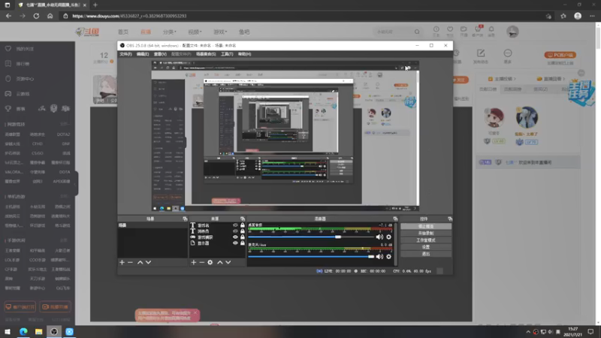This screenshot has width=601, height=338.
Task: Open the watch history clock icon
Action: click(x=436, y=29)
